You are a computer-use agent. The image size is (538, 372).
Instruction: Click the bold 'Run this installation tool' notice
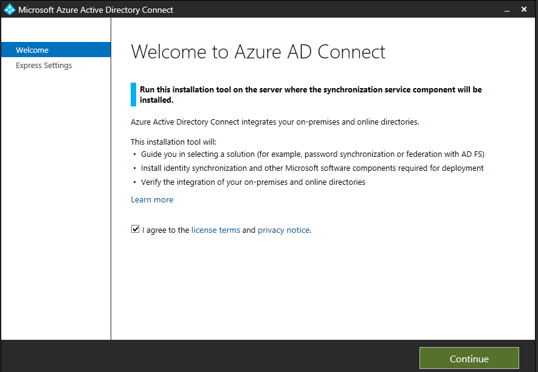pos(311,95)
